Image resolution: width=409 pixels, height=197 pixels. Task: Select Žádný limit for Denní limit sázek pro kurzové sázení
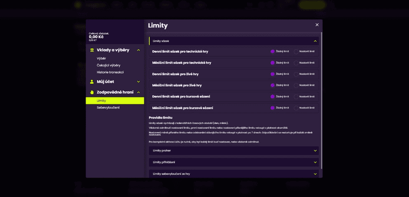[x=273, y=97]
